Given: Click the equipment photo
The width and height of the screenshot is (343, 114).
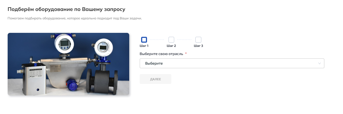Looking at the screenshot, I should click(x=68, y=64).
